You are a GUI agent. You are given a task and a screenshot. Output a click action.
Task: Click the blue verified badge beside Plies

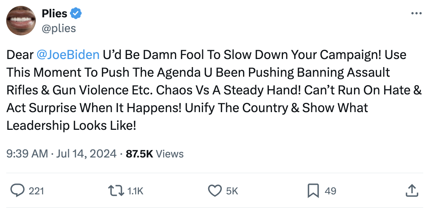click(76, 14)
